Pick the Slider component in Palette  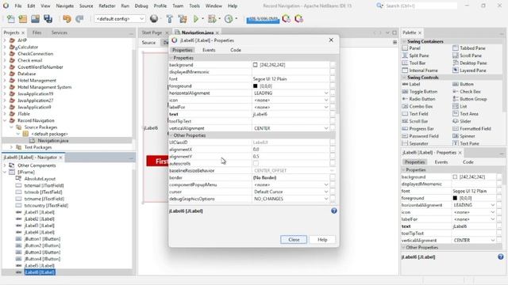(465, 121)
